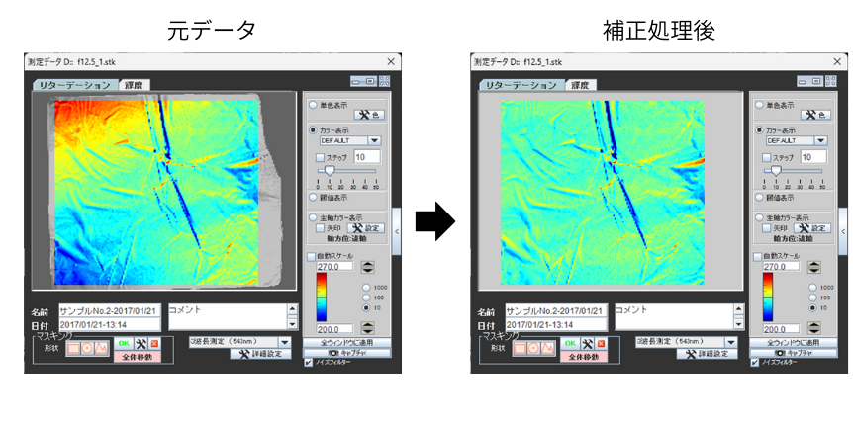
Task: Select polygon mask shape in left window
Action: pos(101,348)
